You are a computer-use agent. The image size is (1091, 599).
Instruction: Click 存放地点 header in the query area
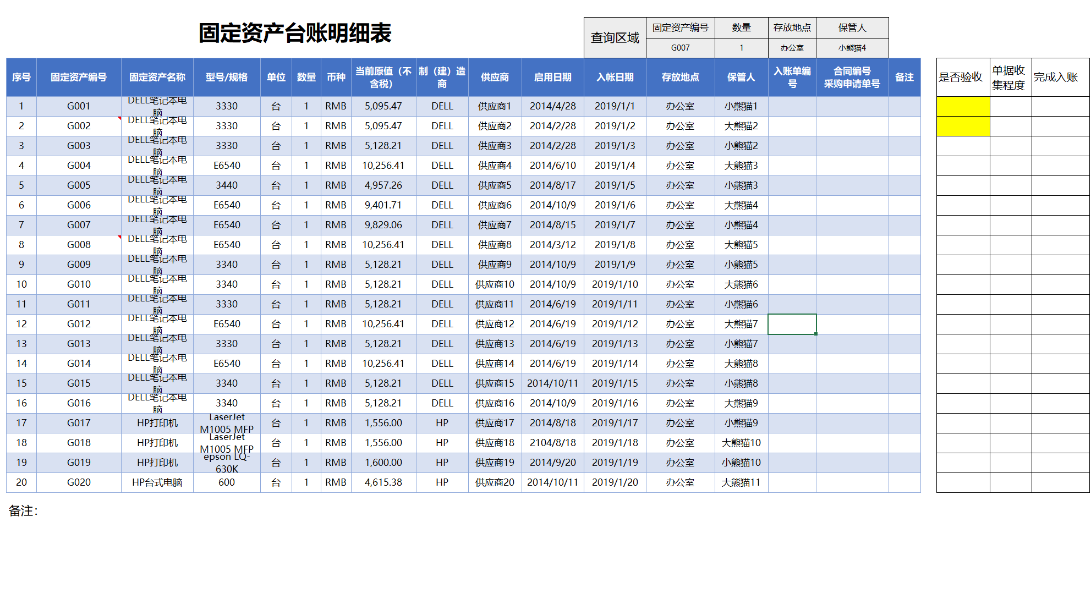click(792, 28)
